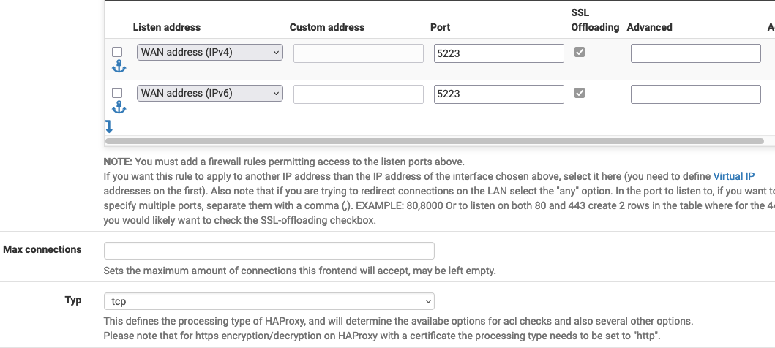
Task: Click the Max connections input field
Action: [x=269, y=251]
